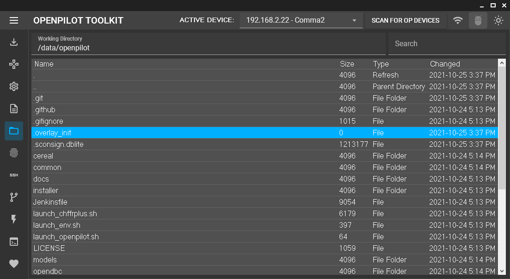Viewport: 510px width, 279px height.
Task: Open the gear settings sidebar page
Action: 14,86
